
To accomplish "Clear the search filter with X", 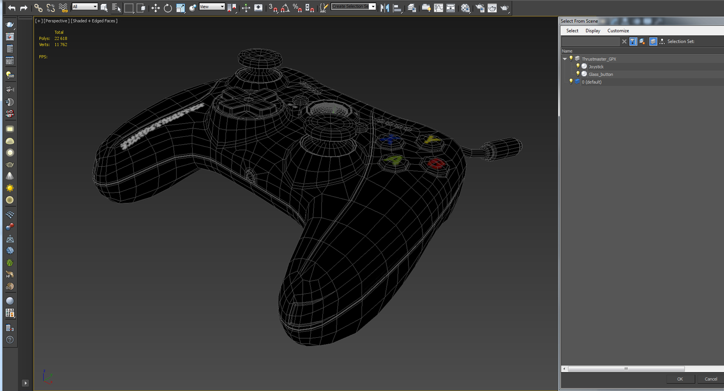I will point(624,42).
